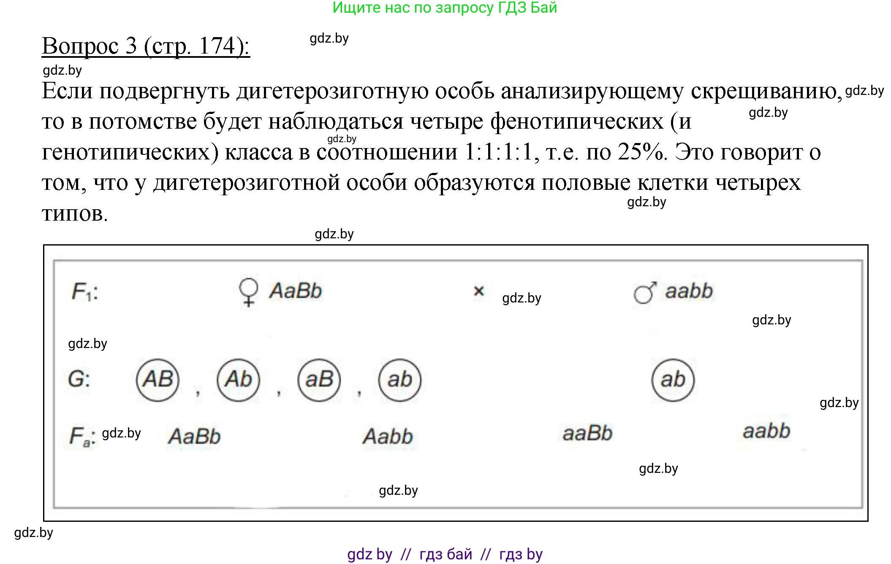Viewport: 891px width, 564px height.
Task: Click the F1: row label
Action: click(84, 292)
